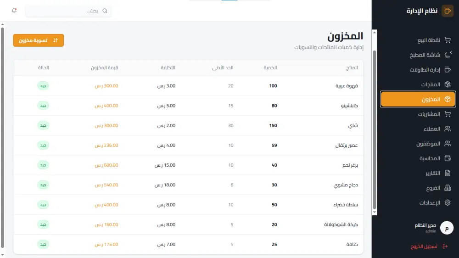
Task: Open المحاسبة section
Action: click(x=418, y=158)
